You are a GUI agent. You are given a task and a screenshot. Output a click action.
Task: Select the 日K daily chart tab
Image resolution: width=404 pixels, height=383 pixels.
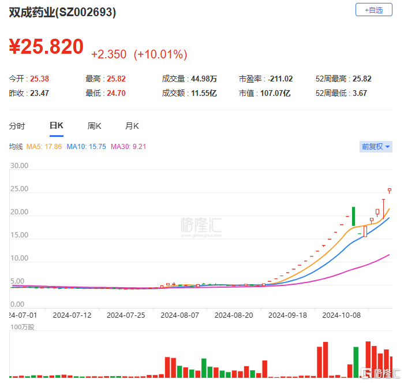56,126
